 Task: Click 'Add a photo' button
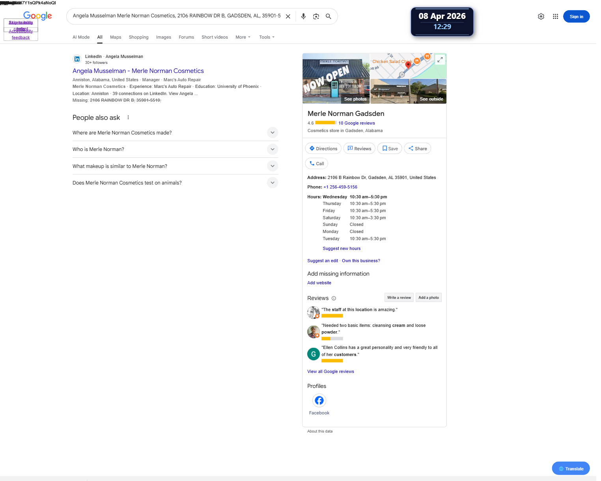tap(429, 298)
